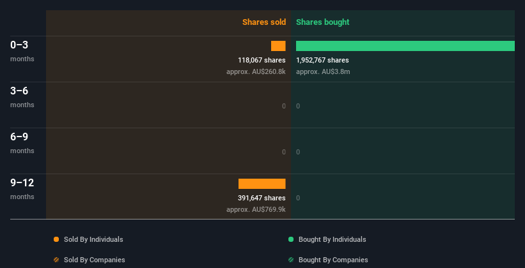Image resolution: width=525 pixels, height=268 pixels.
Task: Click the Shares sold column header
Action: pos(264,22)
